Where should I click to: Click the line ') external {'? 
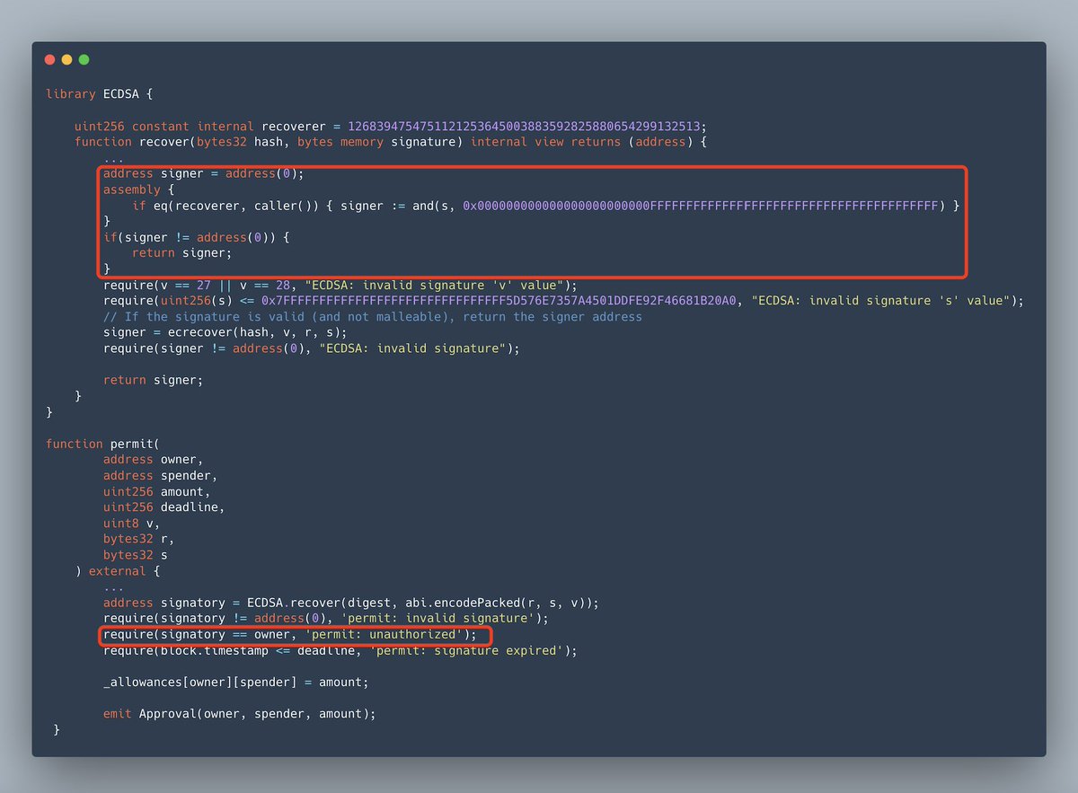pos(117,571)
